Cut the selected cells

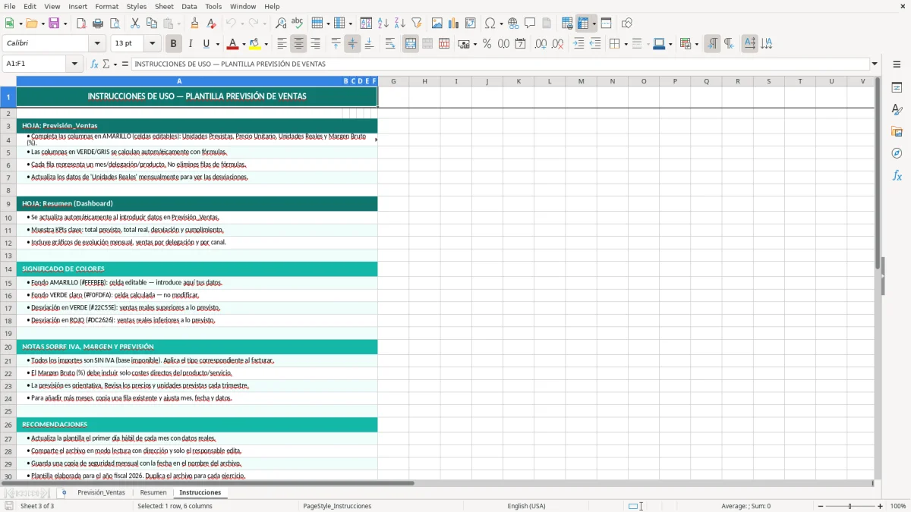point(135,24)
